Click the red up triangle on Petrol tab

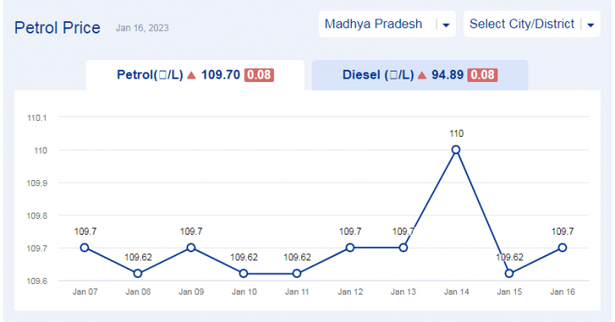tap(192, 75)
